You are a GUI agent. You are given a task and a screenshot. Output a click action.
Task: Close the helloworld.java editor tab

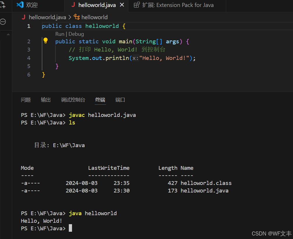point(122,5)
